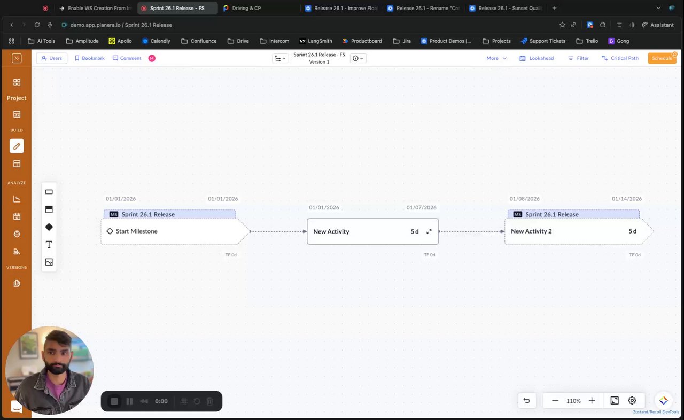Stop the recording with the square button
The image size is (684, 420).
[114, 401]
